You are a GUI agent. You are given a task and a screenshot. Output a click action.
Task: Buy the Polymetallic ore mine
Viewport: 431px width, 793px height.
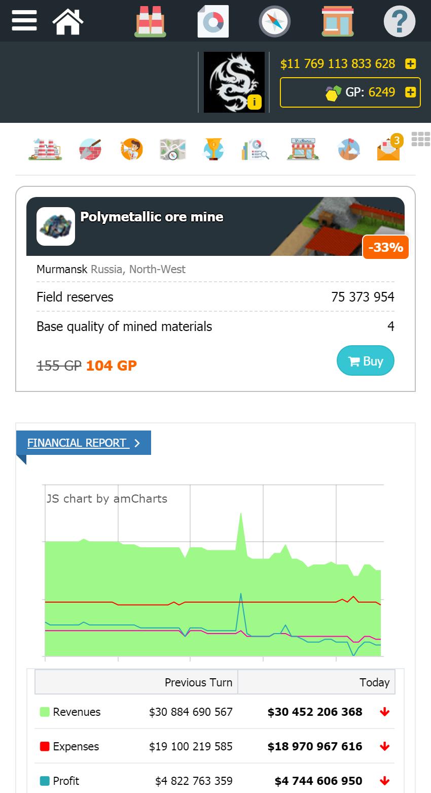coord(365,361)
